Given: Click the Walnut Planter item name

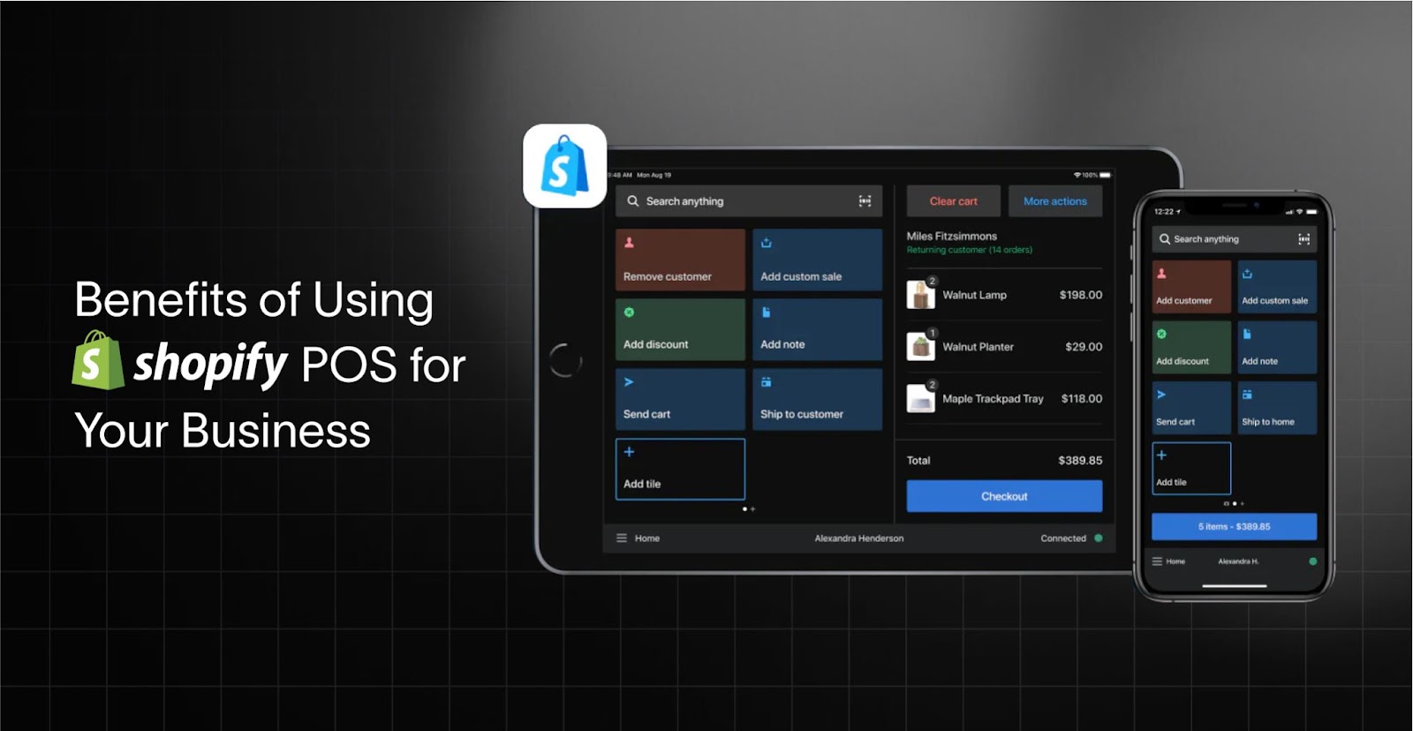Looking at the screenshot, I should [978, 347].
